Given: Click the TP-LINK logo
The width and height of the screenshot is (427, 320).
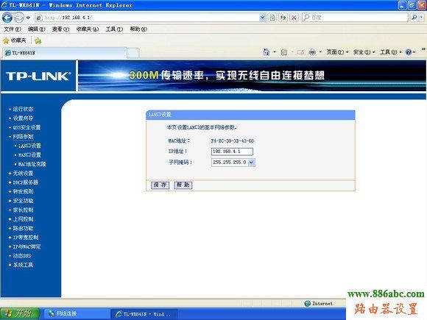Looking at the screenshot, I should pos(38,77).
